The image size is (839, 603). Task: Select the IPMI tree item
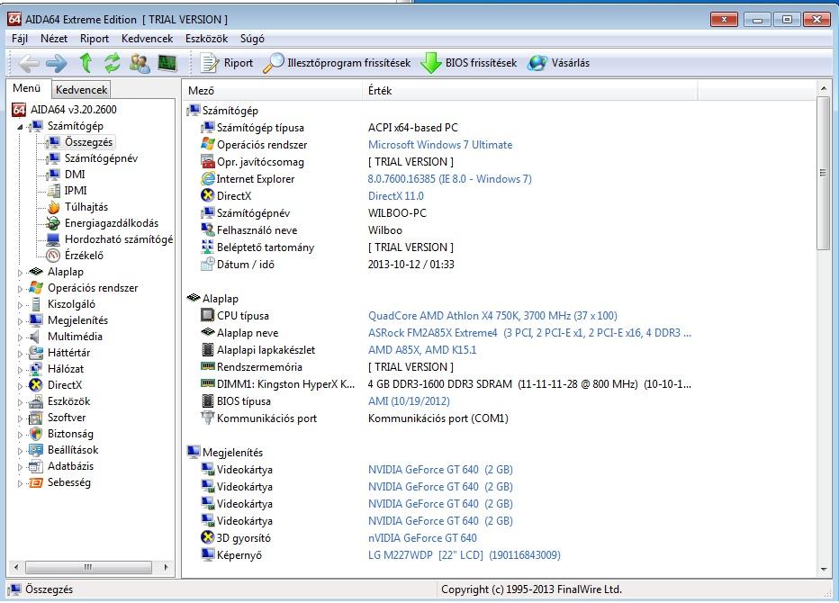[76, 191]
